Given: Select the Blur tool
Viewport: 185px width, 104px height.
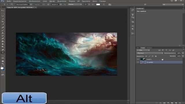Looking at the screenshot, I should 3,44.
